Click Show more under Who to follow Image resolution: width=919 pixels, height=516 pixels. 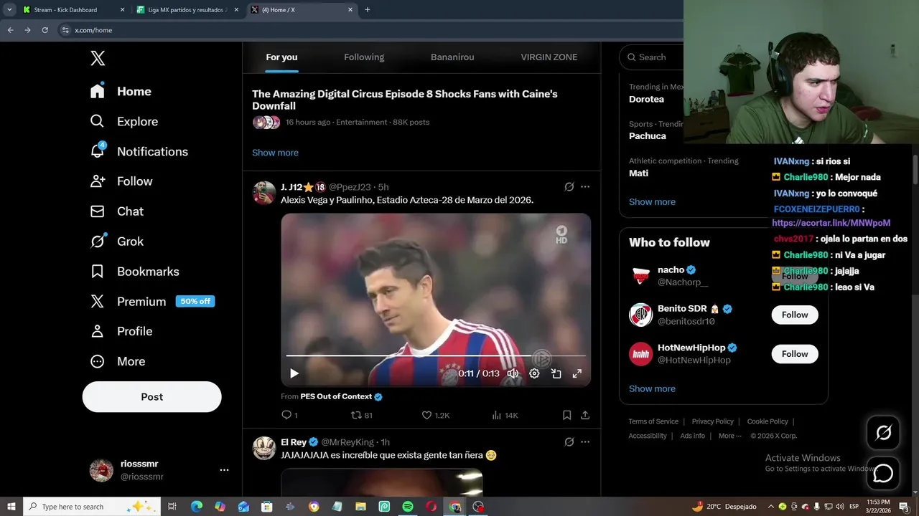(652, 388)
